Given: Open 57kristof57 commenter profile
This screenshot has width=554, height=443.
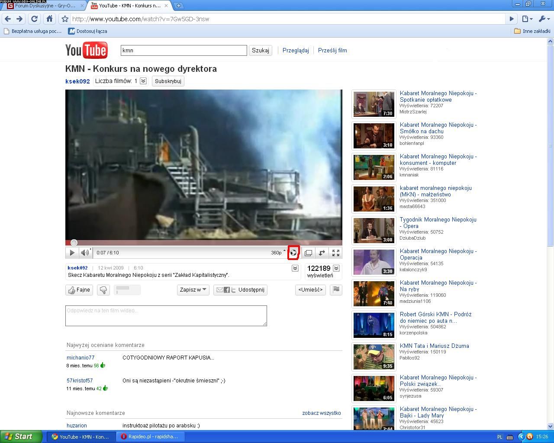Looking at the screenshot, I should [x=80, y=381].
